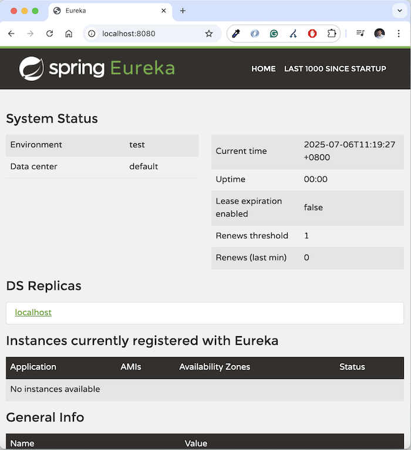
Task: View the site information icon
Action: tap(92, 33)
